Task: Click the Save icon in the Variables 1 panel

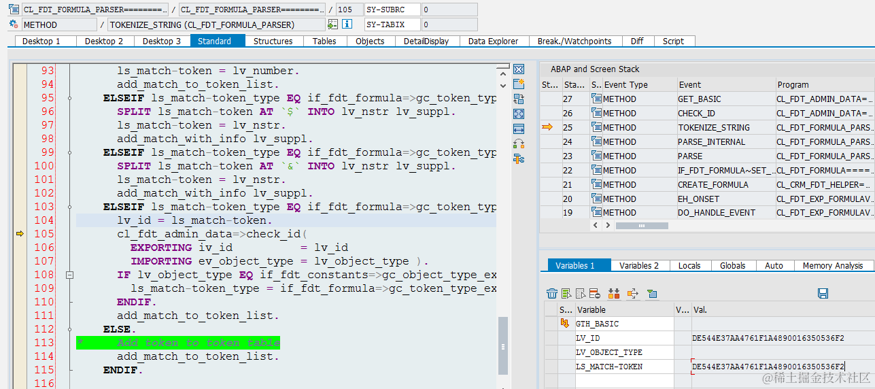Action: pyautogui.click(x=823, y=294)
